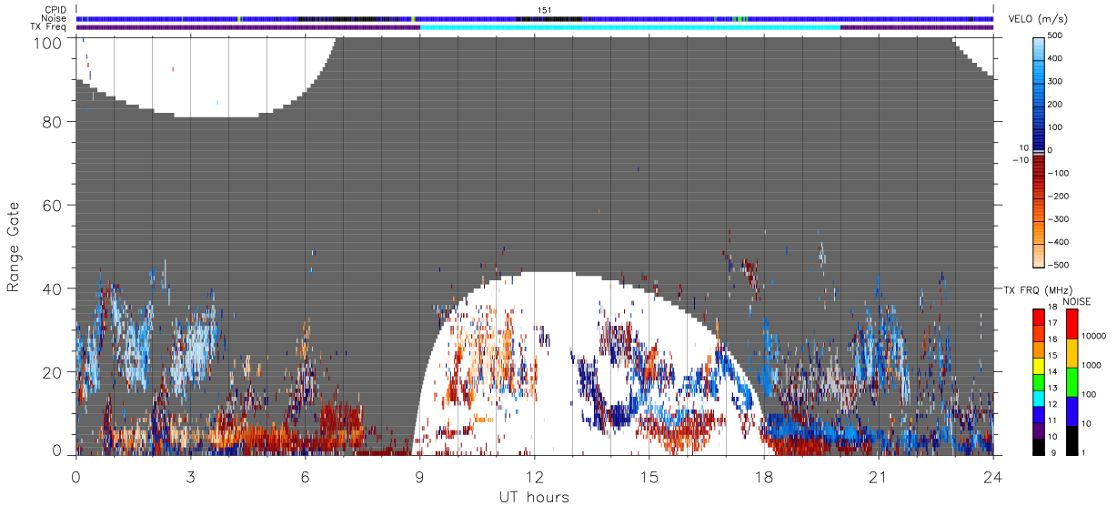Select the CPID value 151
The image size is (1117, 516).
[545, 10]
